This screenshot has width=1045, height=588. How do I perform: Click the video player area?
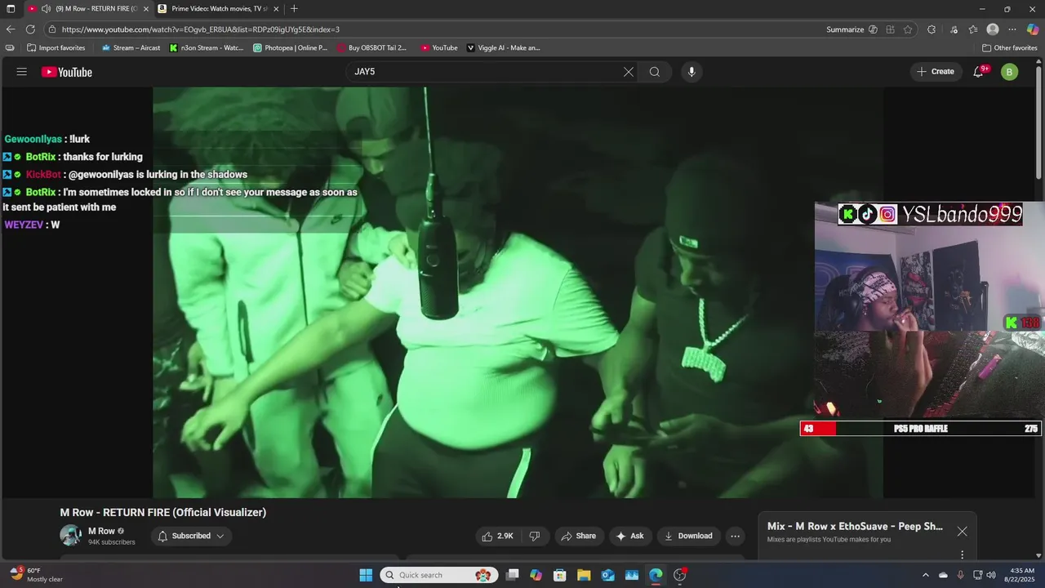click(518, 292)
